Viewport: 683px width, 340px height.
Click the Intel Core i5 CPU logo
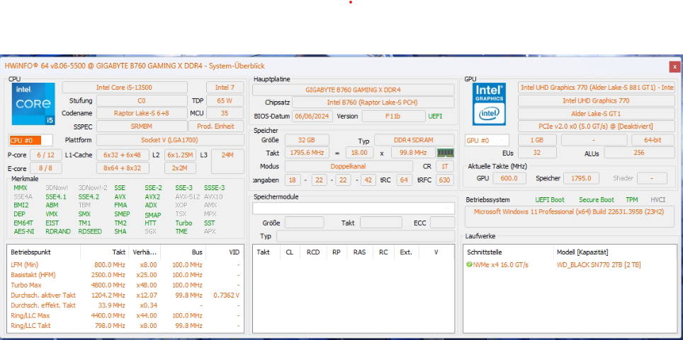coord(33,104)
